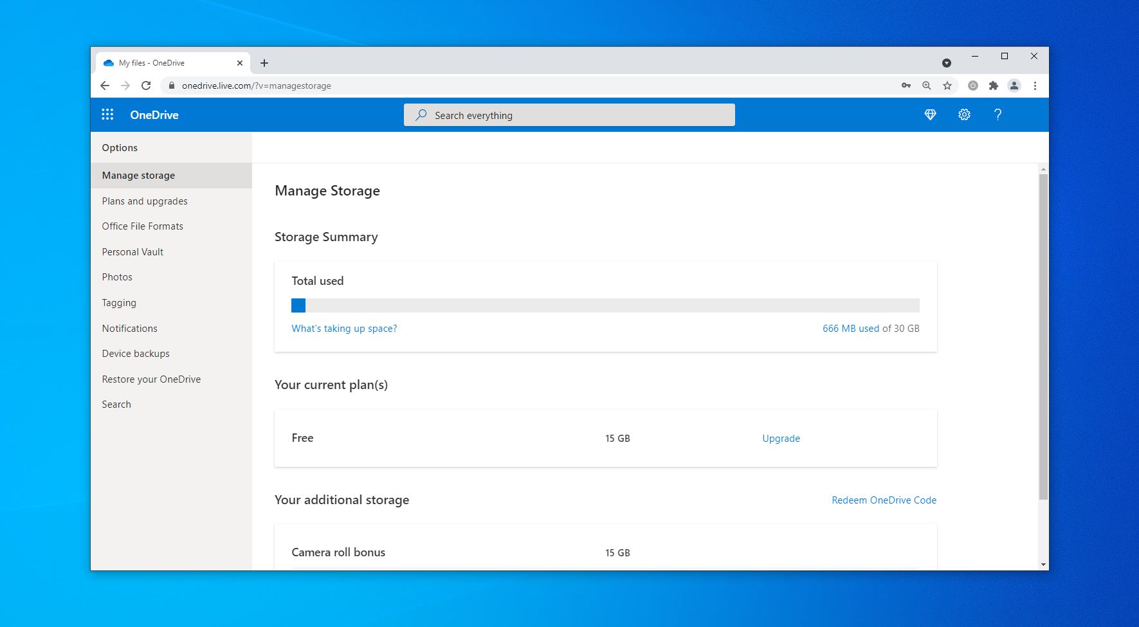Open Restore your OneDrive option
The width and height of the screenshot is (1139, 627).
(x=151, y=379)
